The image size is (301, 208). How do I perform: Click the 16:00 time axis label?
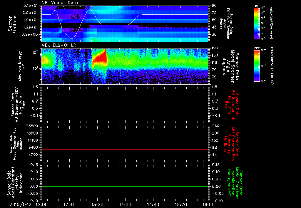[209, 204]
